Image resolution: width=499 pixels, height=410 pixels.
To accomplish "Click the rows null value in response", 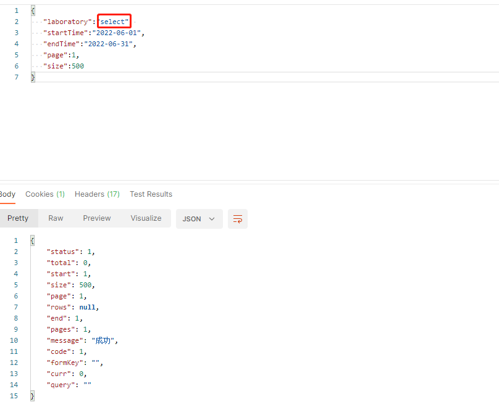I will [87, 306].
